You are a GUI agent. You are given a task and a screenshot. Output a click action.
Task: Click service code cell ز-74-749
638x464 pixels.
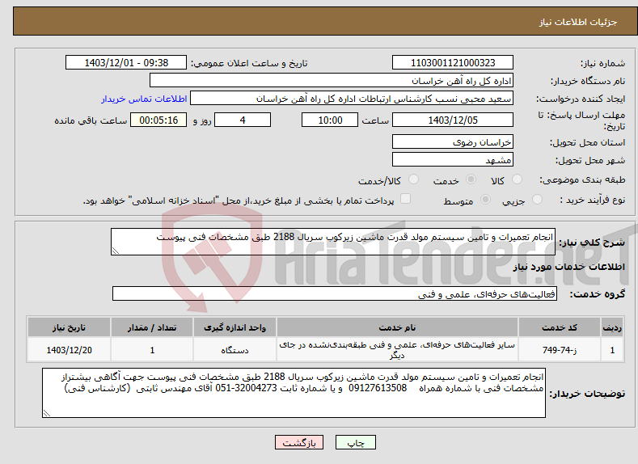coord(560,350)
